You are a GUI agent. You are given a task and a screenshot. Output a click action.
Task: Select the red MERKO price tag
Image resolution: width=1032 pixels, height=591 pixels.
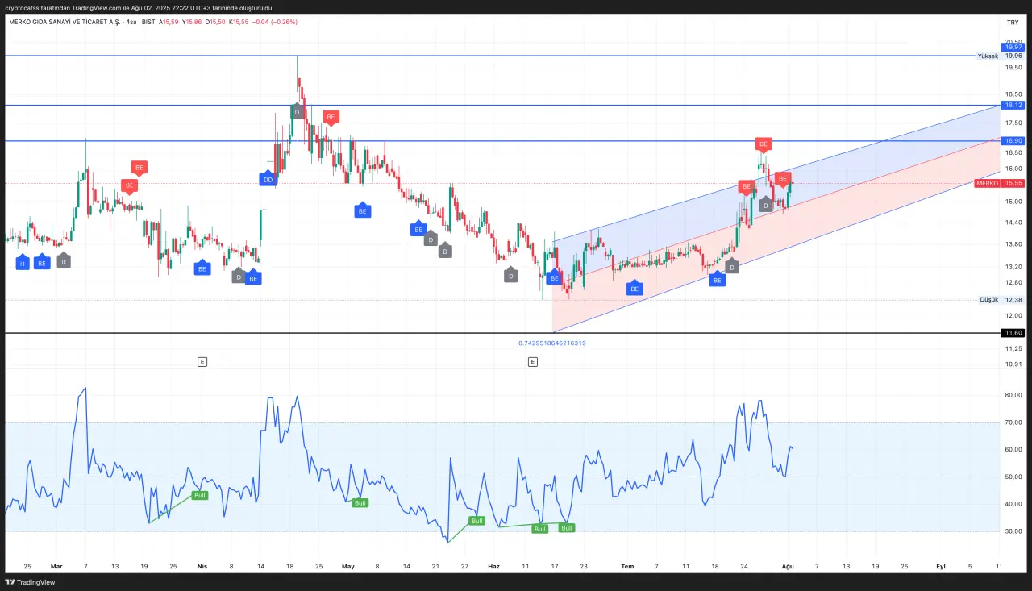pos(987,183)
